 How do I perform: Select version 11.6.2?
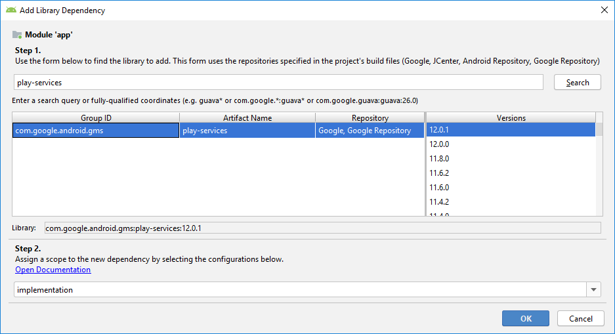509,173
